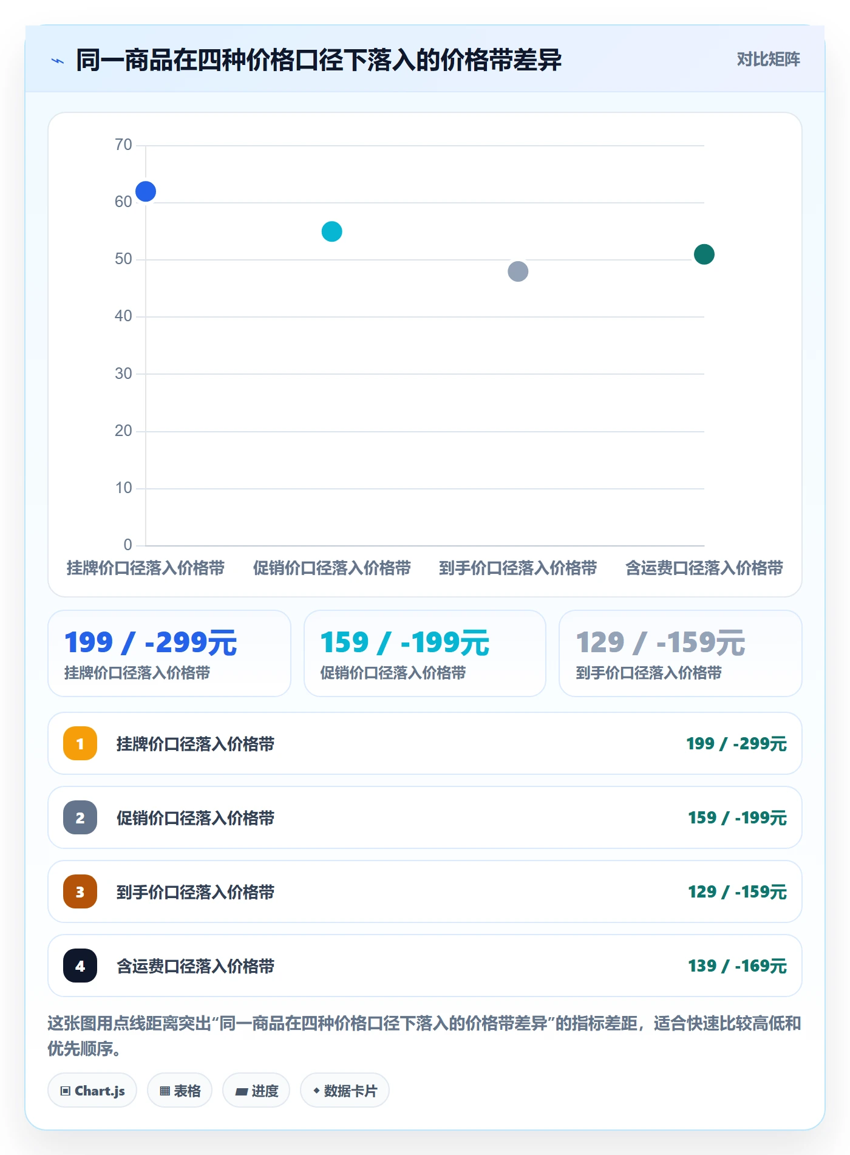Viewport: 850px width, 1155px height.
Task: Click the lightning icon beside the title
Action: (58, 61)
